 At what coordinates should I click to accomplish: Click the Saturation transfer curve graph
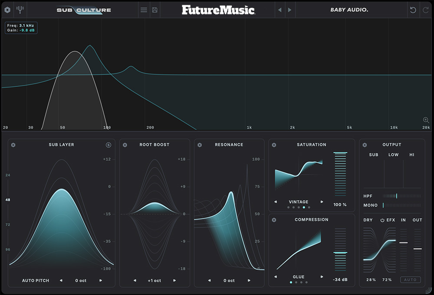[x=299, y=175]
